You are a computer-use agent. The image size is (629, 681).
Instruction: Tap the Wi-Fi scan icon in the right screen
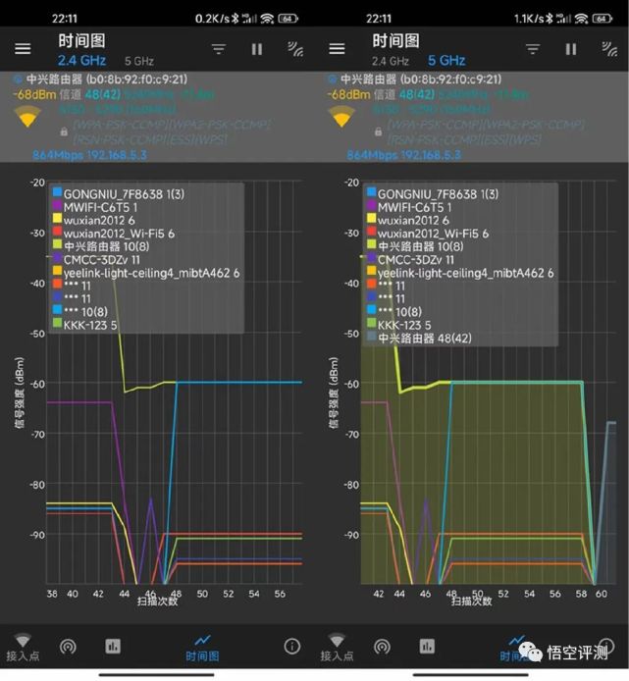[x=609, y=49]
